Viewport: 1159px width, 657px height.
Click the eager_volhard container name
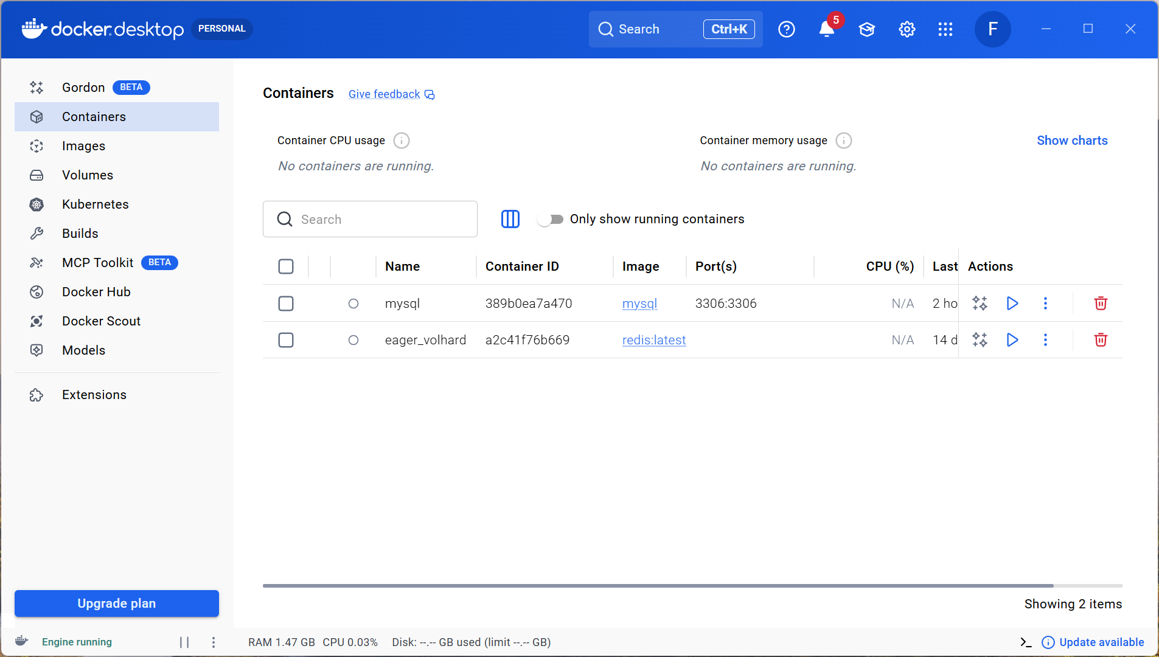pyautogui.click(x=425, y=340)
